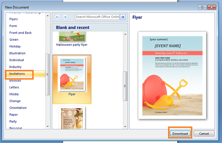Click the Cancel button

click(x=204, y=134)
